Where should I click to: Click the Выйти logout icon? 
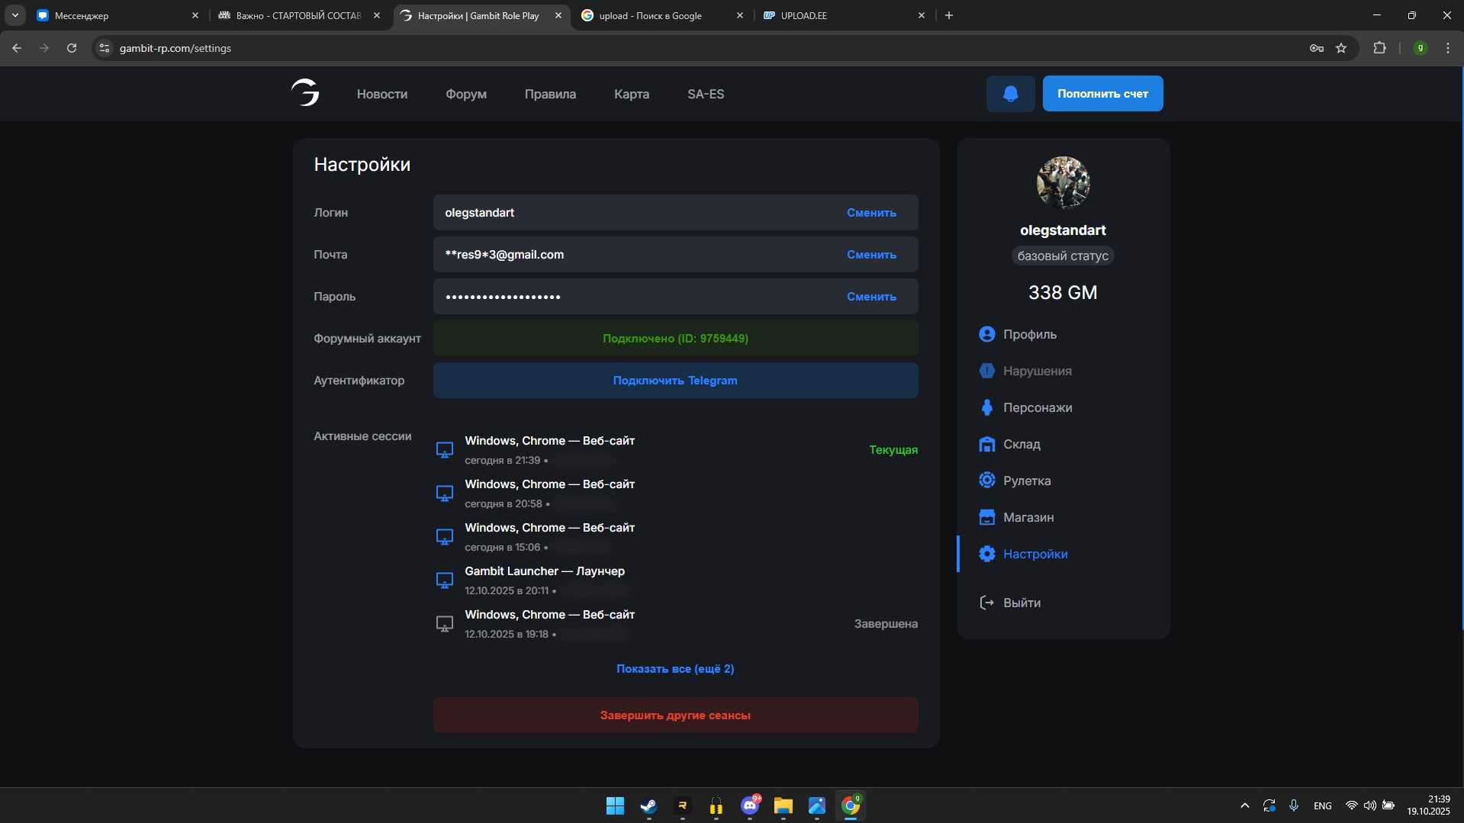tap(986, 603)
